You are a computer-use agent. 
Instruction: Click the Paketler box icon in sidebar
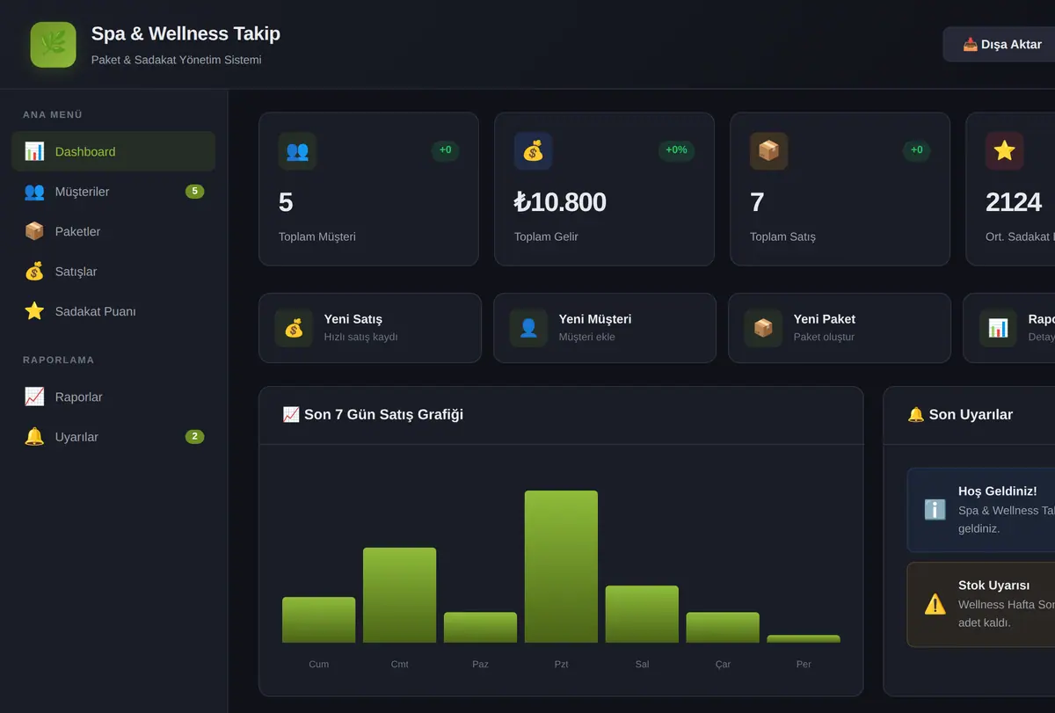point(34,231)
